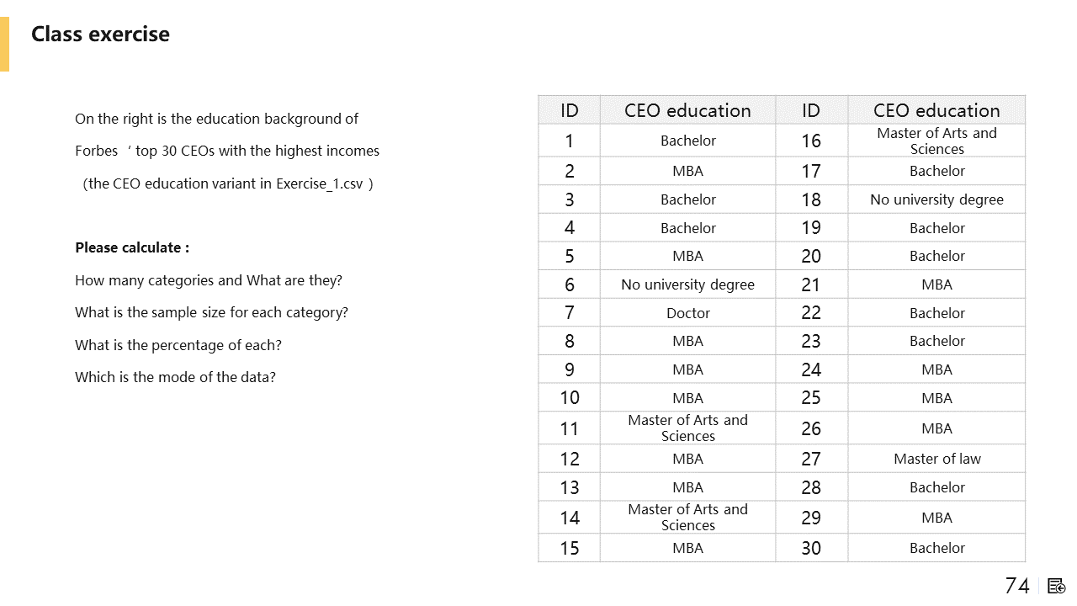This screenshot has width=1077, height=606.
Task: Select the 'Doctor' table cell
Action: tap(687, 313)
